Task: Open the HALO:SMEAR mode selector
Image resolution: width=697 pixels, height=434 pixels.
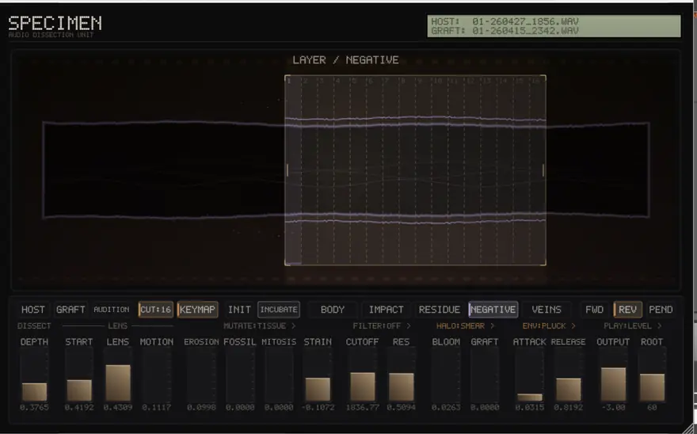Action: pyautogui.click(x=466, y=326)
